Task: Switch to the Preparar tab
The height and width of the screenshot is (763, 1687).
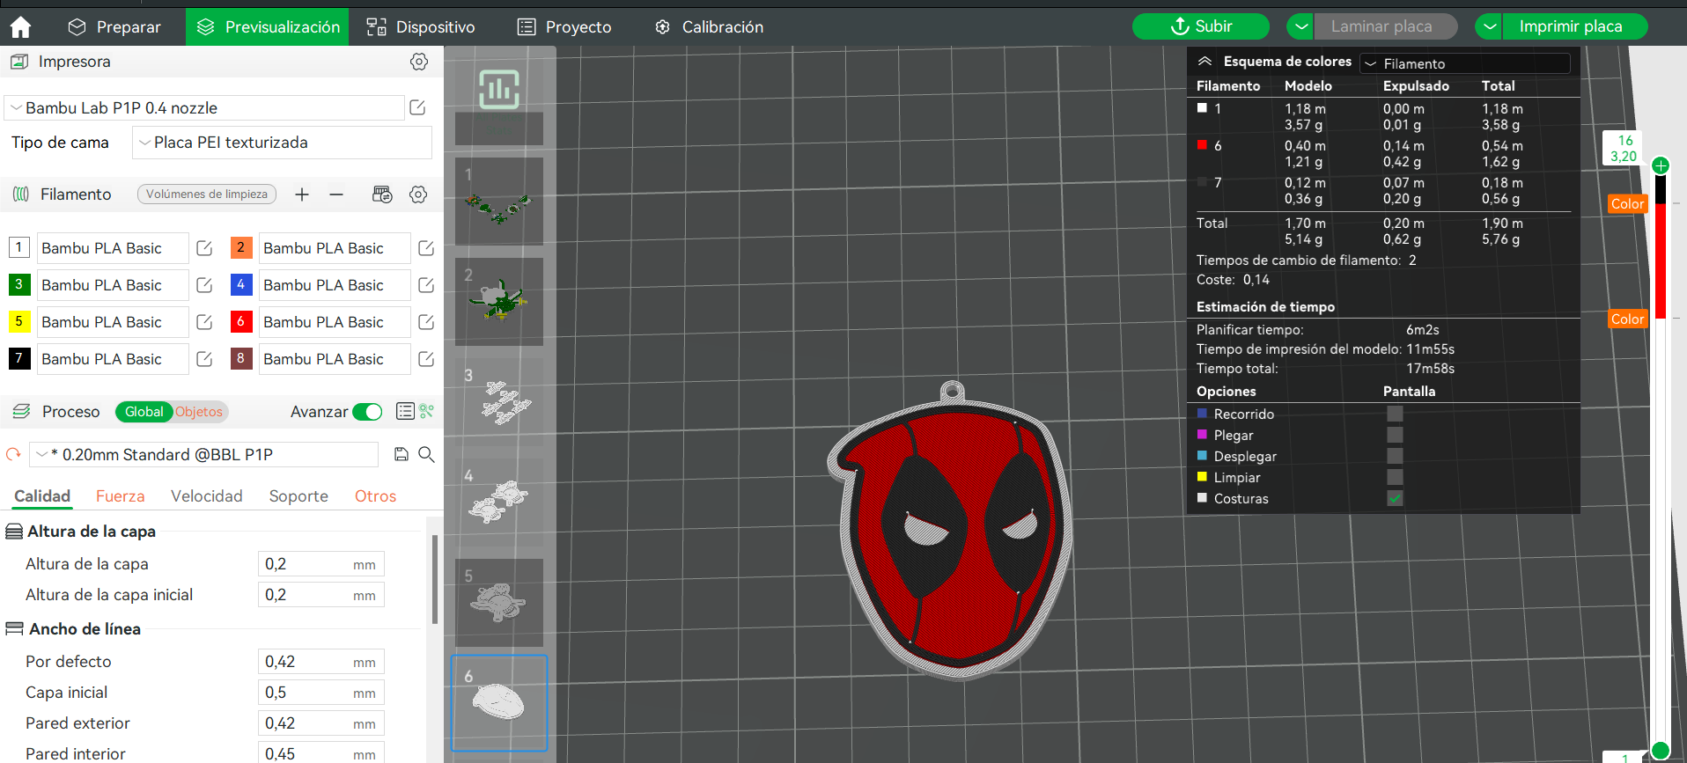Action: coord(115,27)
